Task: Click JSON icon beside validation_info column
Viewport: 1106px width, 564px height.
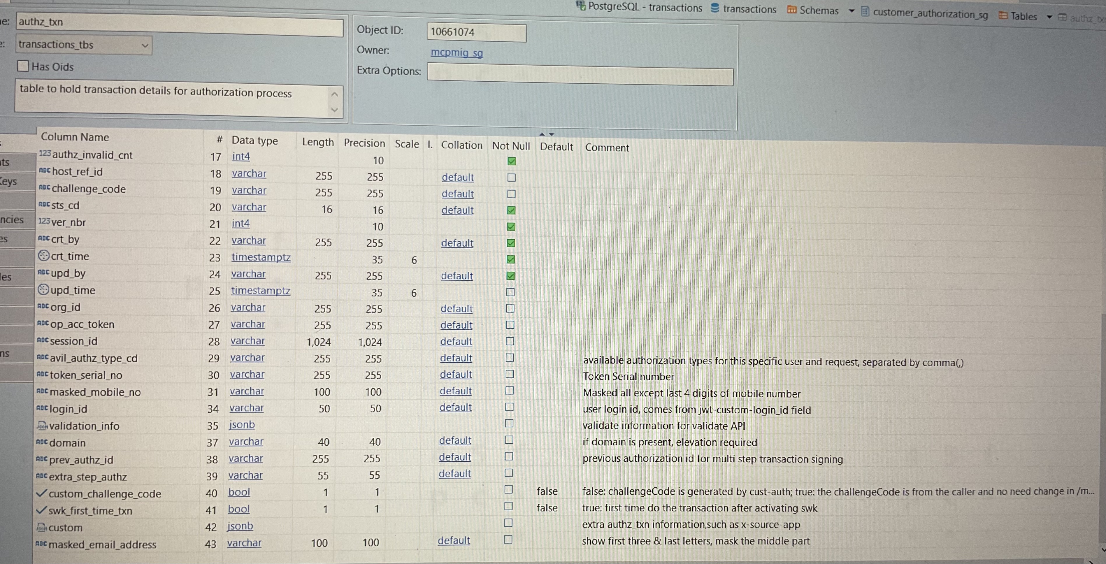Action: click(42, 426)
